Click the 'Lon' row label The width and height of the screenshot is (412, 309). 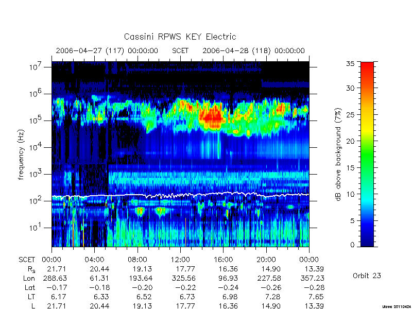(29, 278)
